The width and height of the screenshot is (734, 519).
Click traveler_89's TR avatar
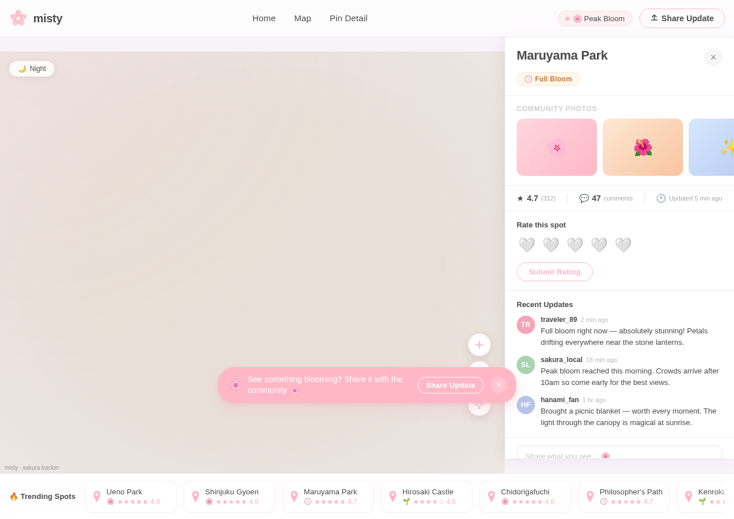click(x=526, y=325)
